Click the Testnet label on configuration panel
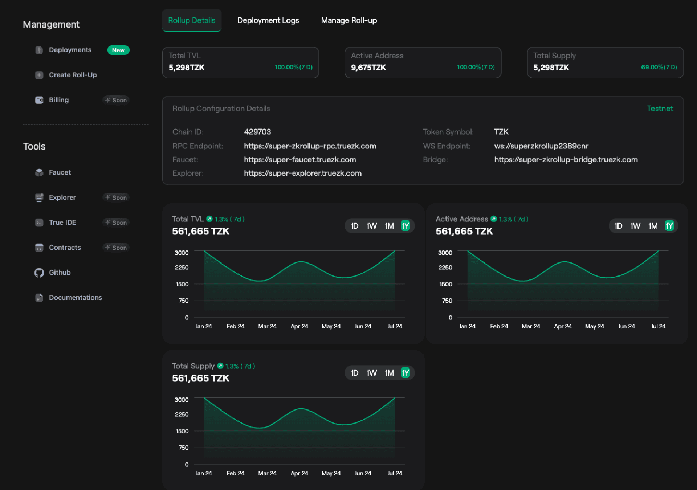 [660, 108]
